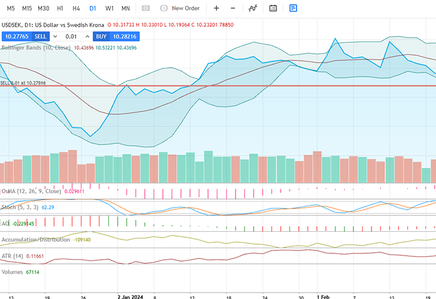Screen dimensions: 436x299
Task: Click the 0.01 lot volume field
Action: [71, 36]
